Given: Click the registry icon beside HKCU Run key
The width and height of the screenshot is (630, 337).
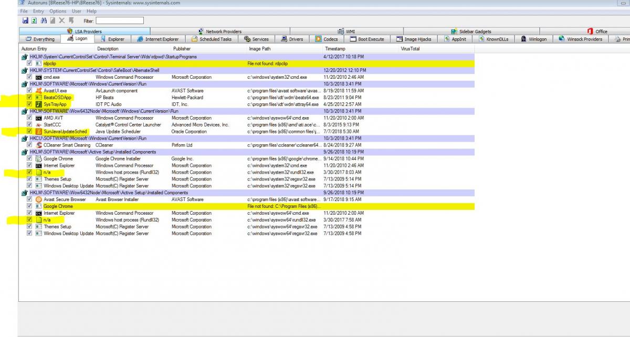Looking at the screenshot, I should (25, 139).
